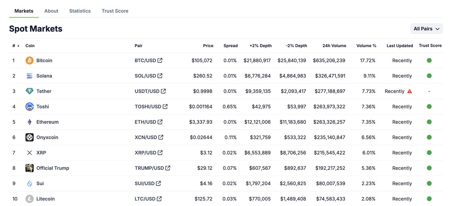The width and height of the screenshot is (472, 206).
Task: Click the Ethereum coin logo
Action: [x=29, y=122]
